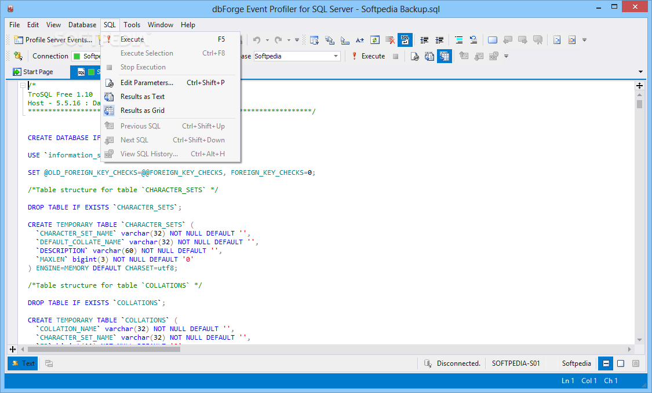Click the cursor-with-yellow-box toolbar icon
The image size is (652, 393).
(345, 40)
